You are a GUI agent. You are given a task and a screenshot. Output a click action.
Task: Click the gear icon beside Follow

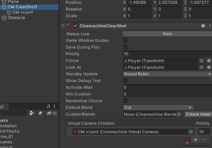(209, 61)
